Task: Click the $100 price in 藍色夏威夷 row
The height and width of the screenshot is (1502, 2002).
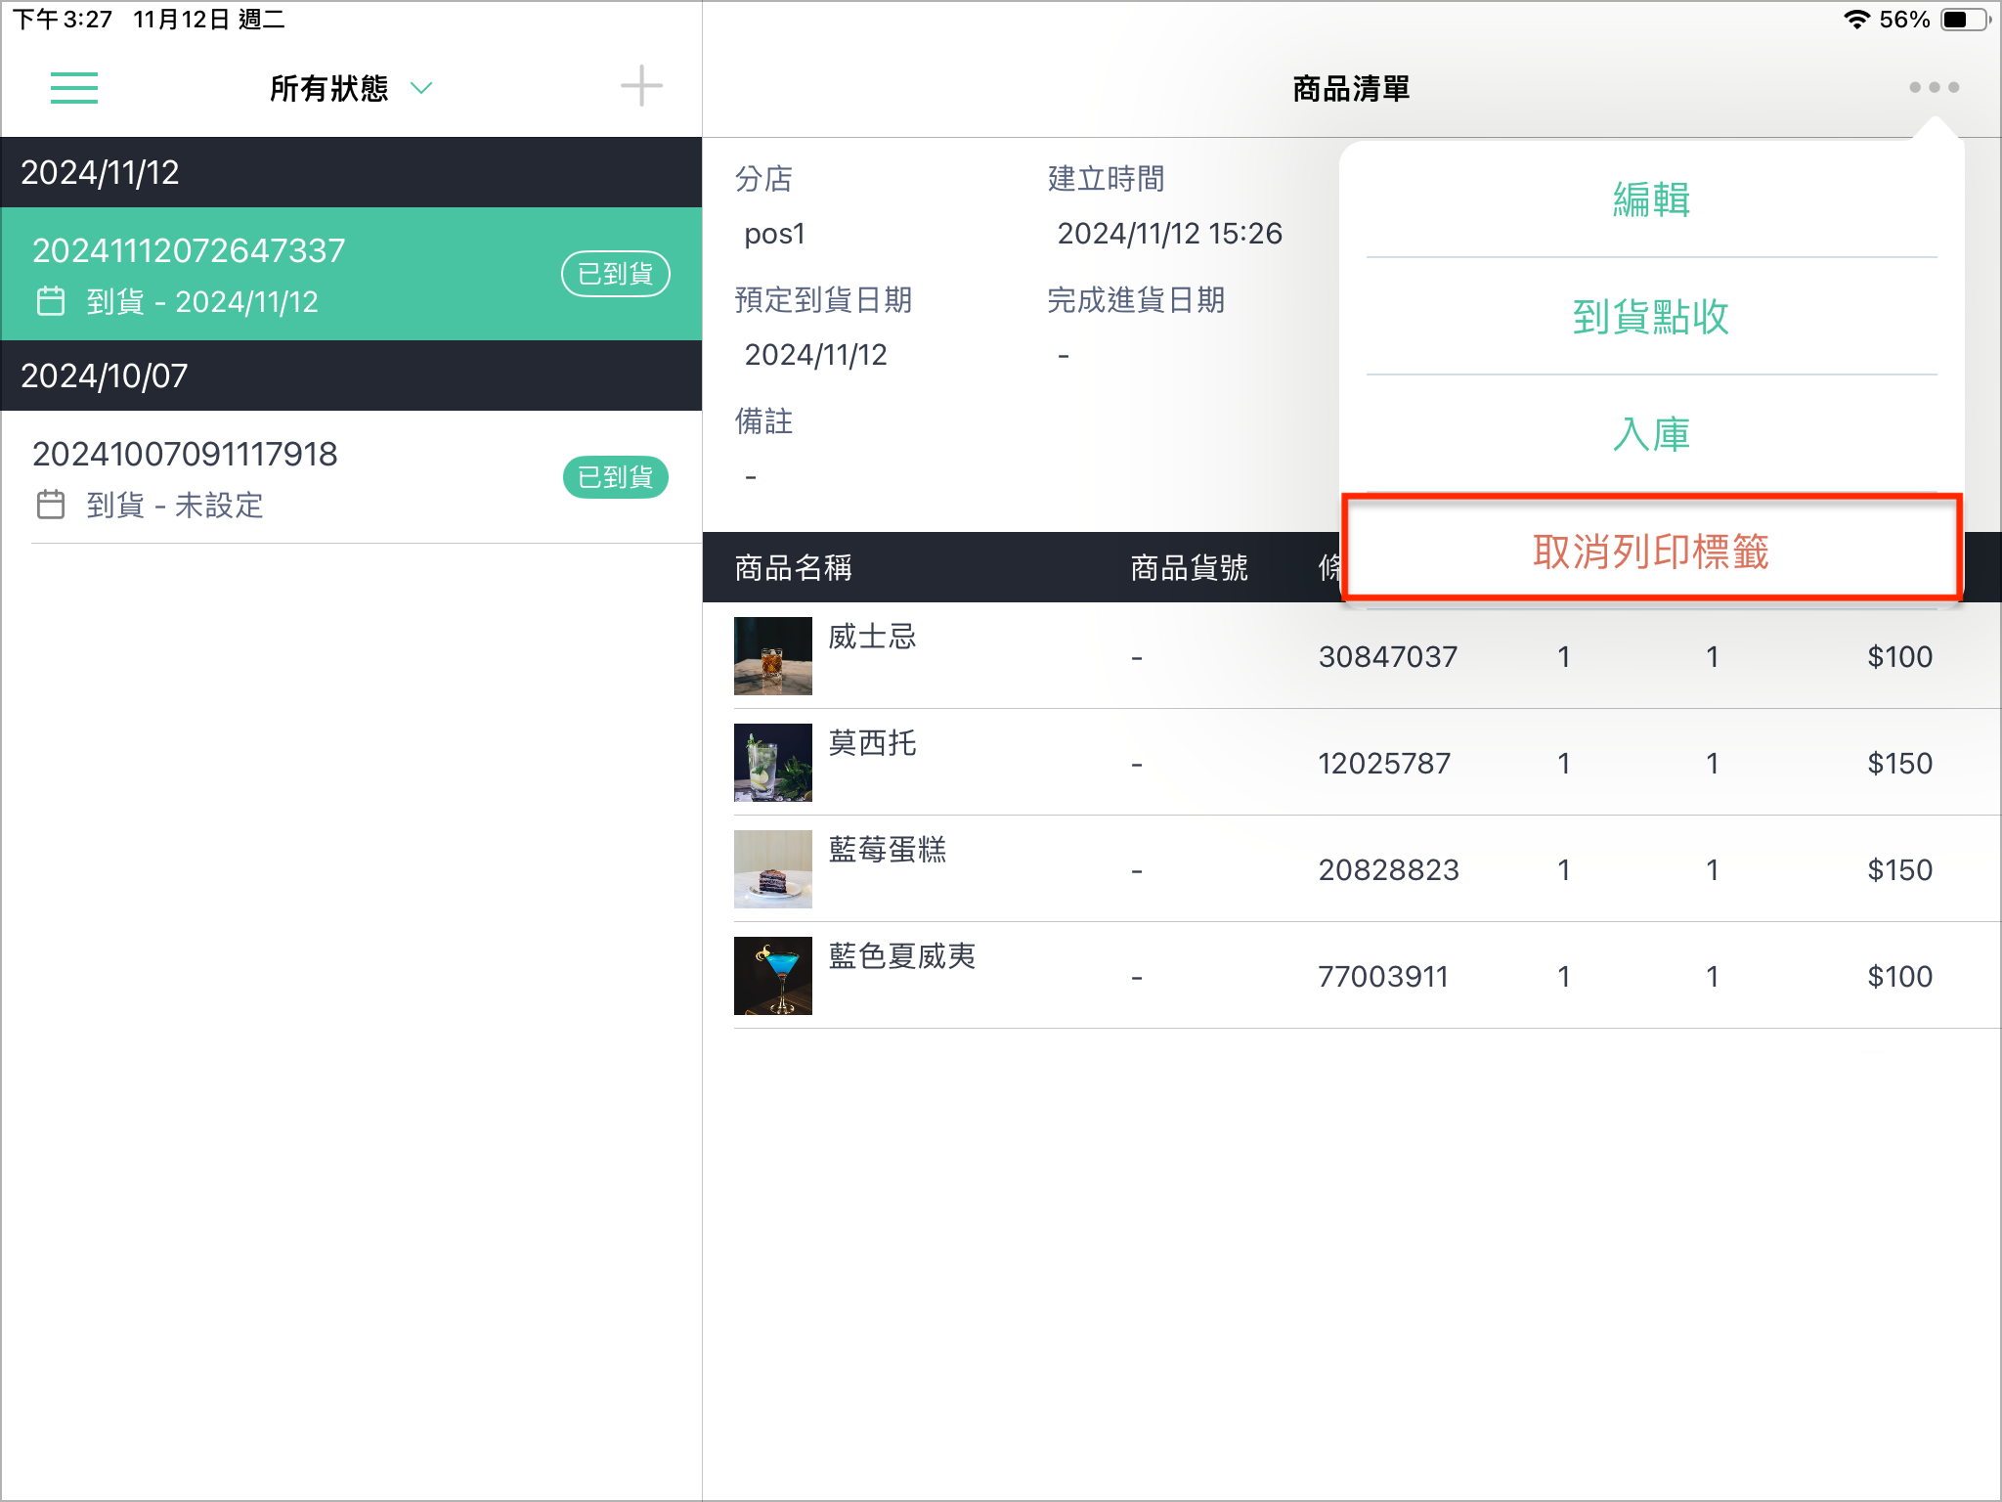Action: click(x=1899, y=977)
